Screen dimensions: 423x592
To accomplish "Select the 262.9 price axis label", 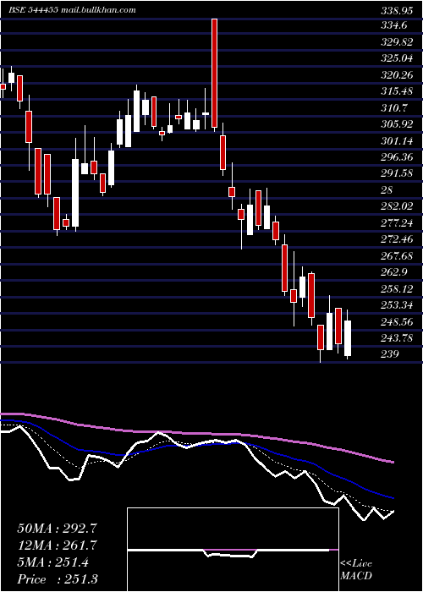I will point(393,272).
